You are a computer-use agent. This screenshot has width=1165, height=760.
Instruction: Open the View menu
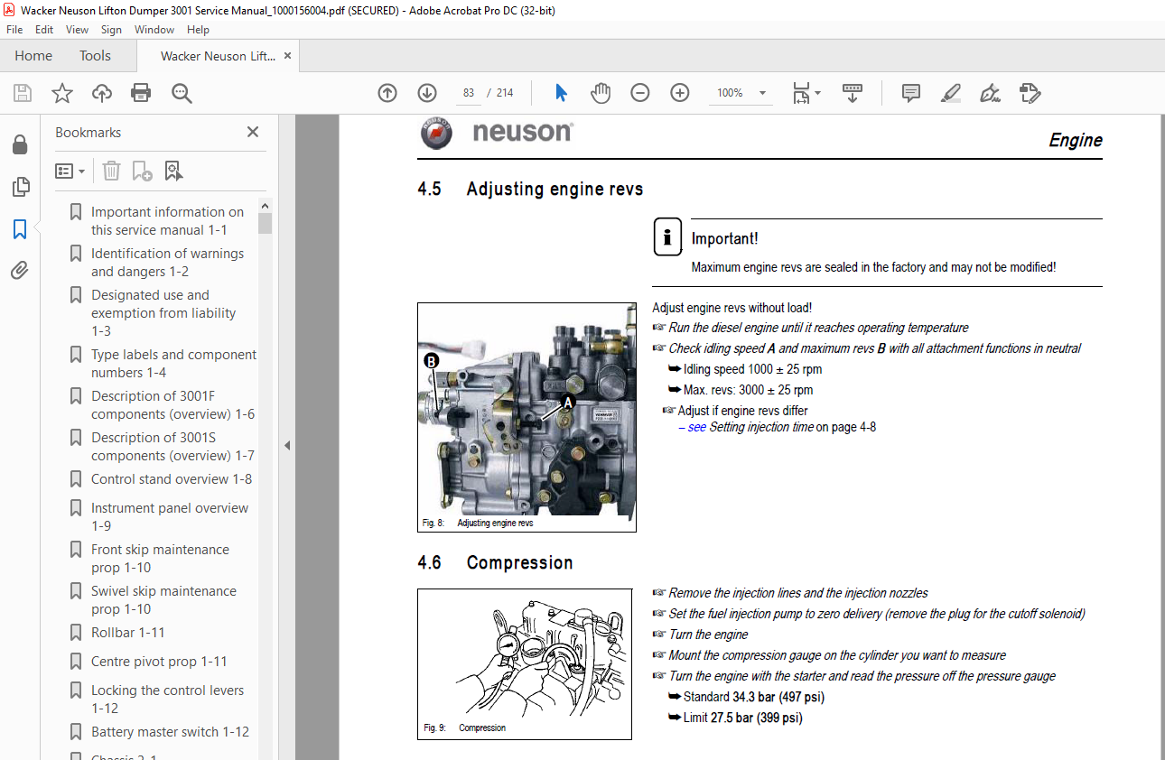click(x=78, y=30)
